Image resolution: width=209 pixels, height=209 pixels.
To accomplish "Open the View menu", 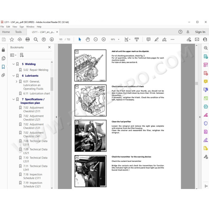I will click(x=15, y=27).
